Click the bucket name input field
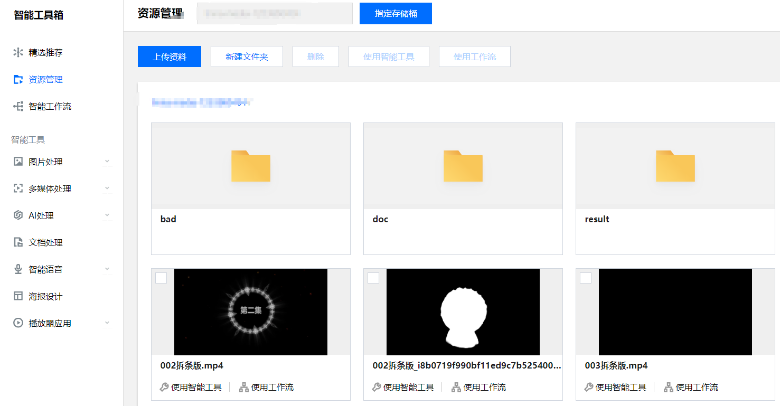This screenshot has height=406, width=780. tap(275, 13)
